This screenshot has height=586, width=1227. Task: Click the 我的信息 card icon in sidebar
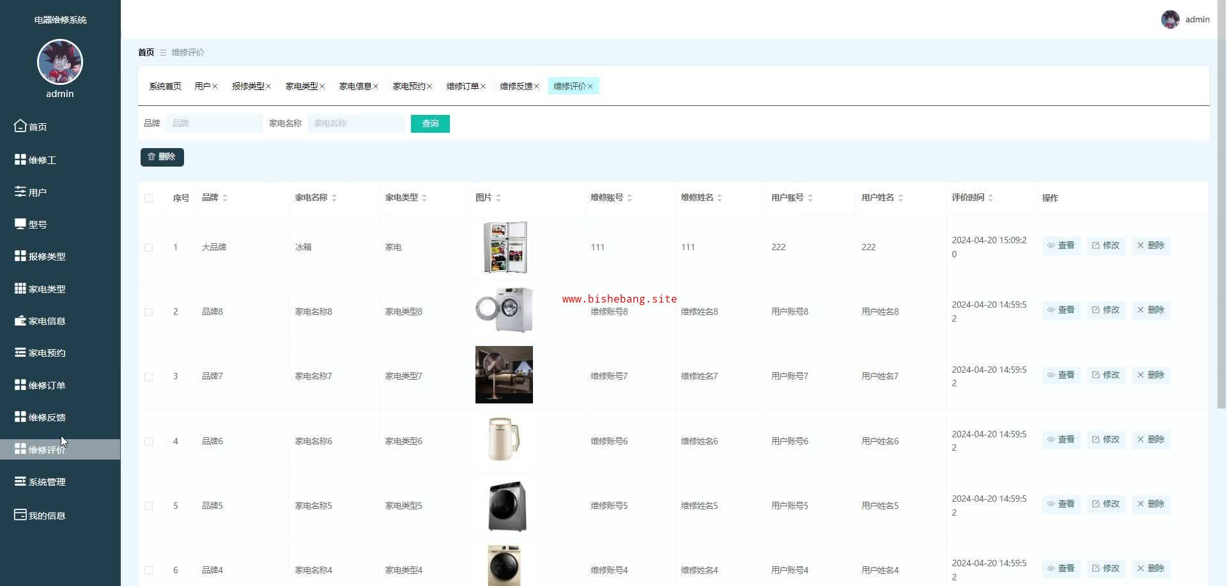(20, 515)
